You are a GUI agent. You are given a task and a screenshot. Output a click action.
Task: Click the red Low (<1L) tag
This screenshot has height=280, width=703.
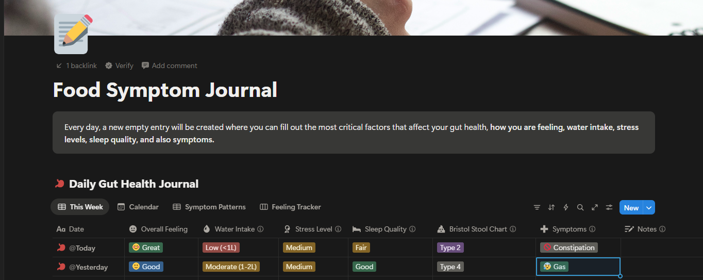[x=221, y=248]
